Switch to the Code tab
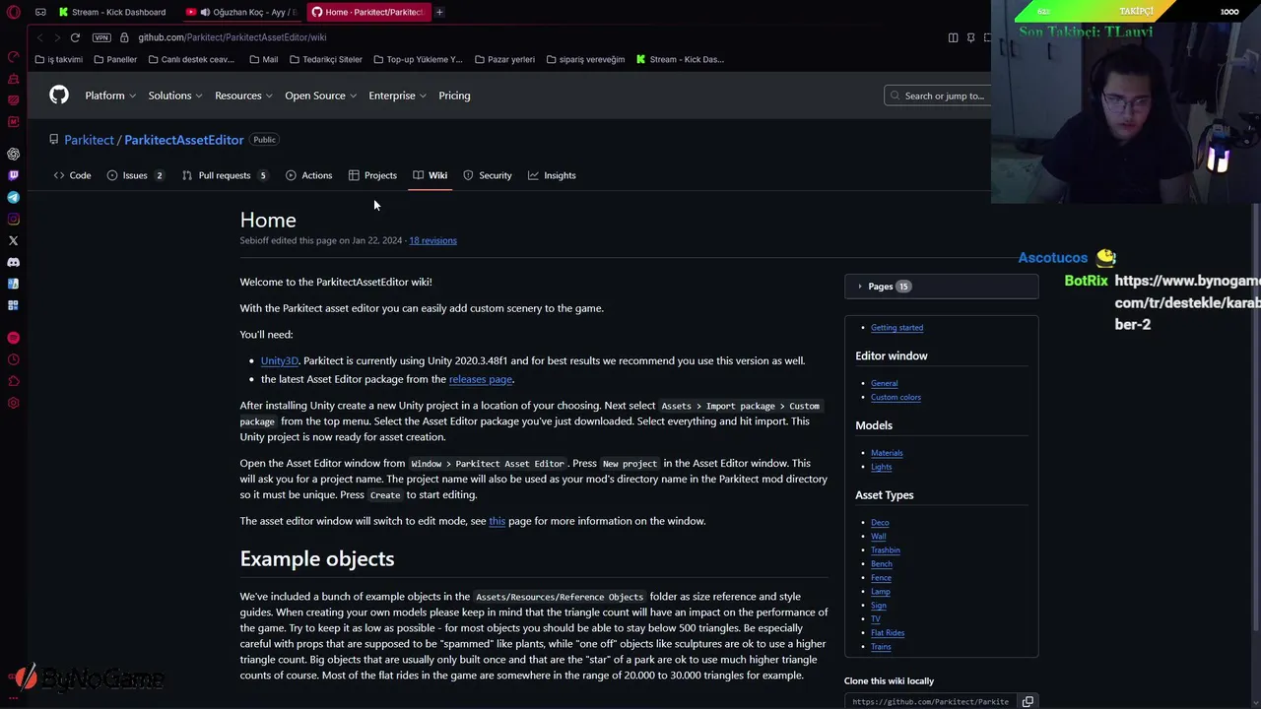 click(72, 175)
